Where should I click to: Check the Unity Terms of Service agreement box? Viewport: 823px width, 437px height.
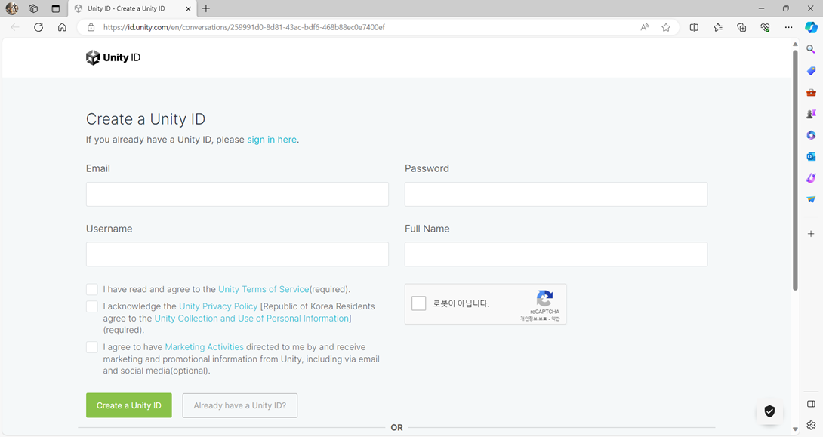[92, 290]
